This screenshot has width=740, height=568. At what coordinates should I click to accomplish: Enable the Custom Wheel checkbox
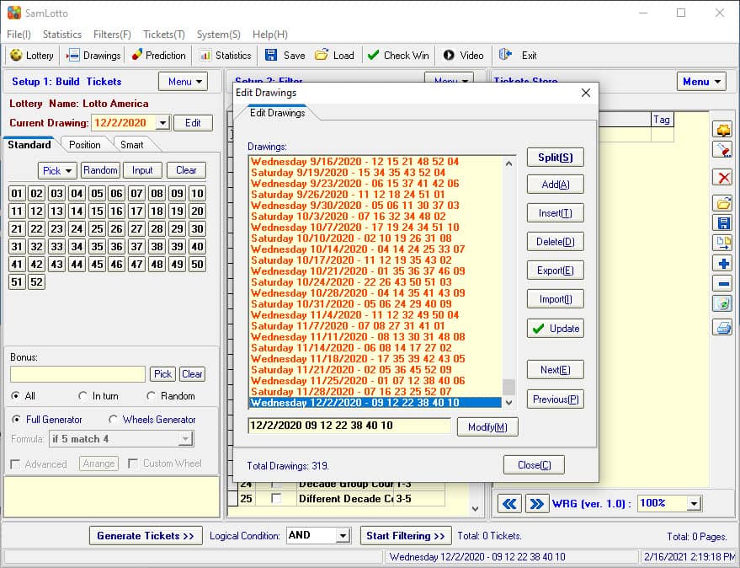click(x=133, y=464)
